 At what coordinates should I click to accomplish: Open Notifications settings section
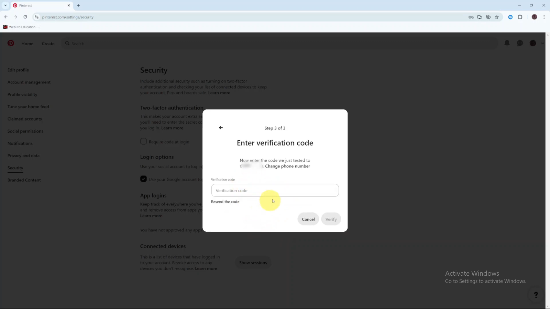point(20,144)
